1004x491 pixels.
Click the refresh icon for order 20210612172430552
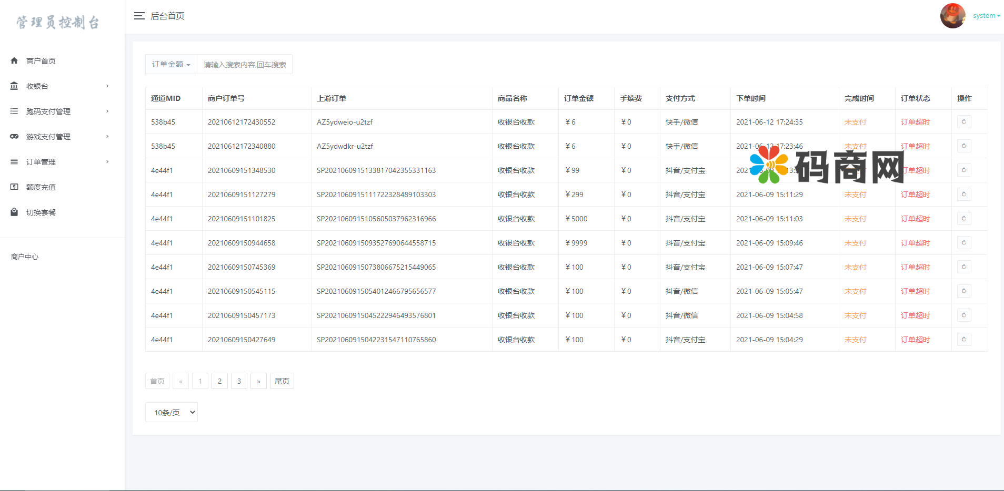pyautogui.click(x=964, y=122)
